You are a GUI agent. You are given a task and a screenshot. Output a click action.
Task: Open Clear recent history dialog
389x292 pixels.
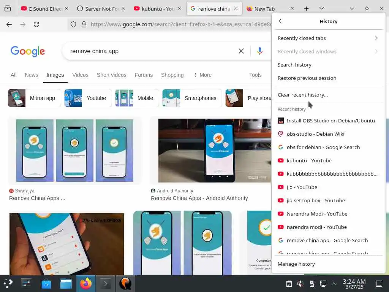(x=329, y=95)
